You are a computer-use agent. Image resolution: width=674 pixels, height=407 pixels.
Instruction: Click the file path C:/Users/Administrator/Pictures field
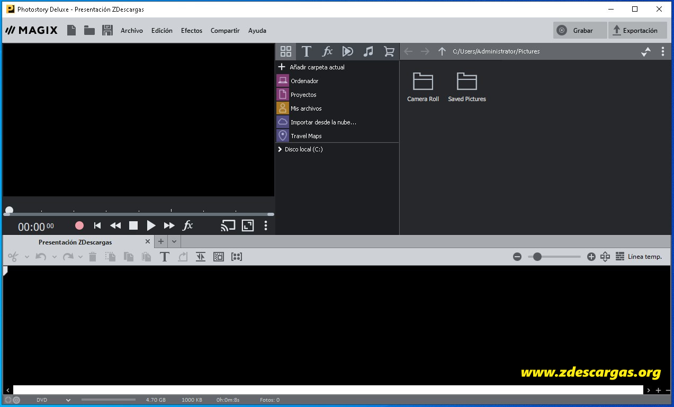point(496,51)
